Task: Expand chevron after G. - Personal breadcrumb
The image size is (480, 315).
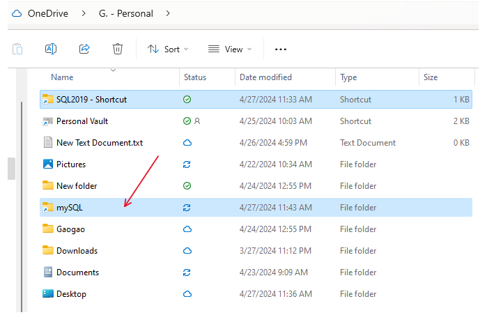Action: pos(168,13)
